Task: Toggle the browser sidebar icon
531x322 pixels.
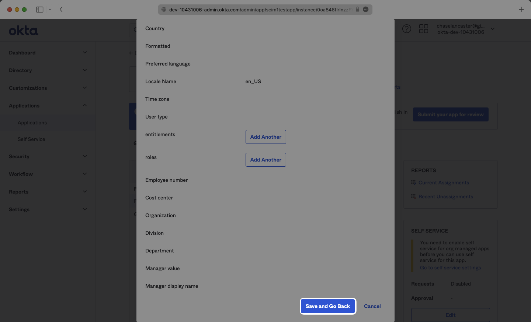Action: 39,10
